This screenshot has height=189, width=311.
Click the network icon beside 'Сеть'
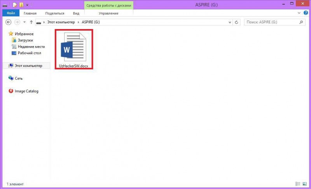click(11, 78)
